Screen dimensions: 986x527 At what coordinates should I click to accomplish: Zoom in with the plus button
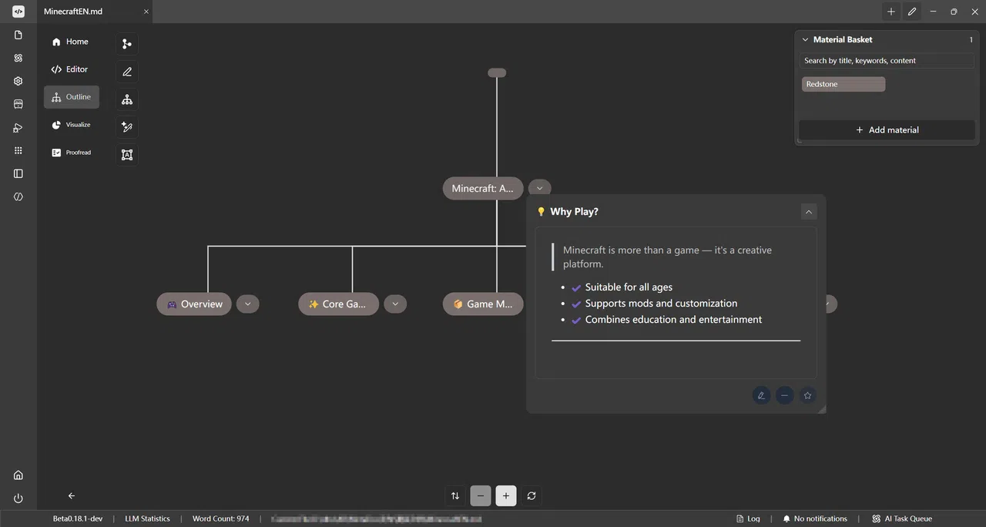point(506,495)
